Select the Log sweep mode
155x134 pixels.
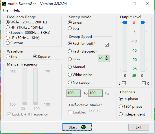[x=73, y=28]
